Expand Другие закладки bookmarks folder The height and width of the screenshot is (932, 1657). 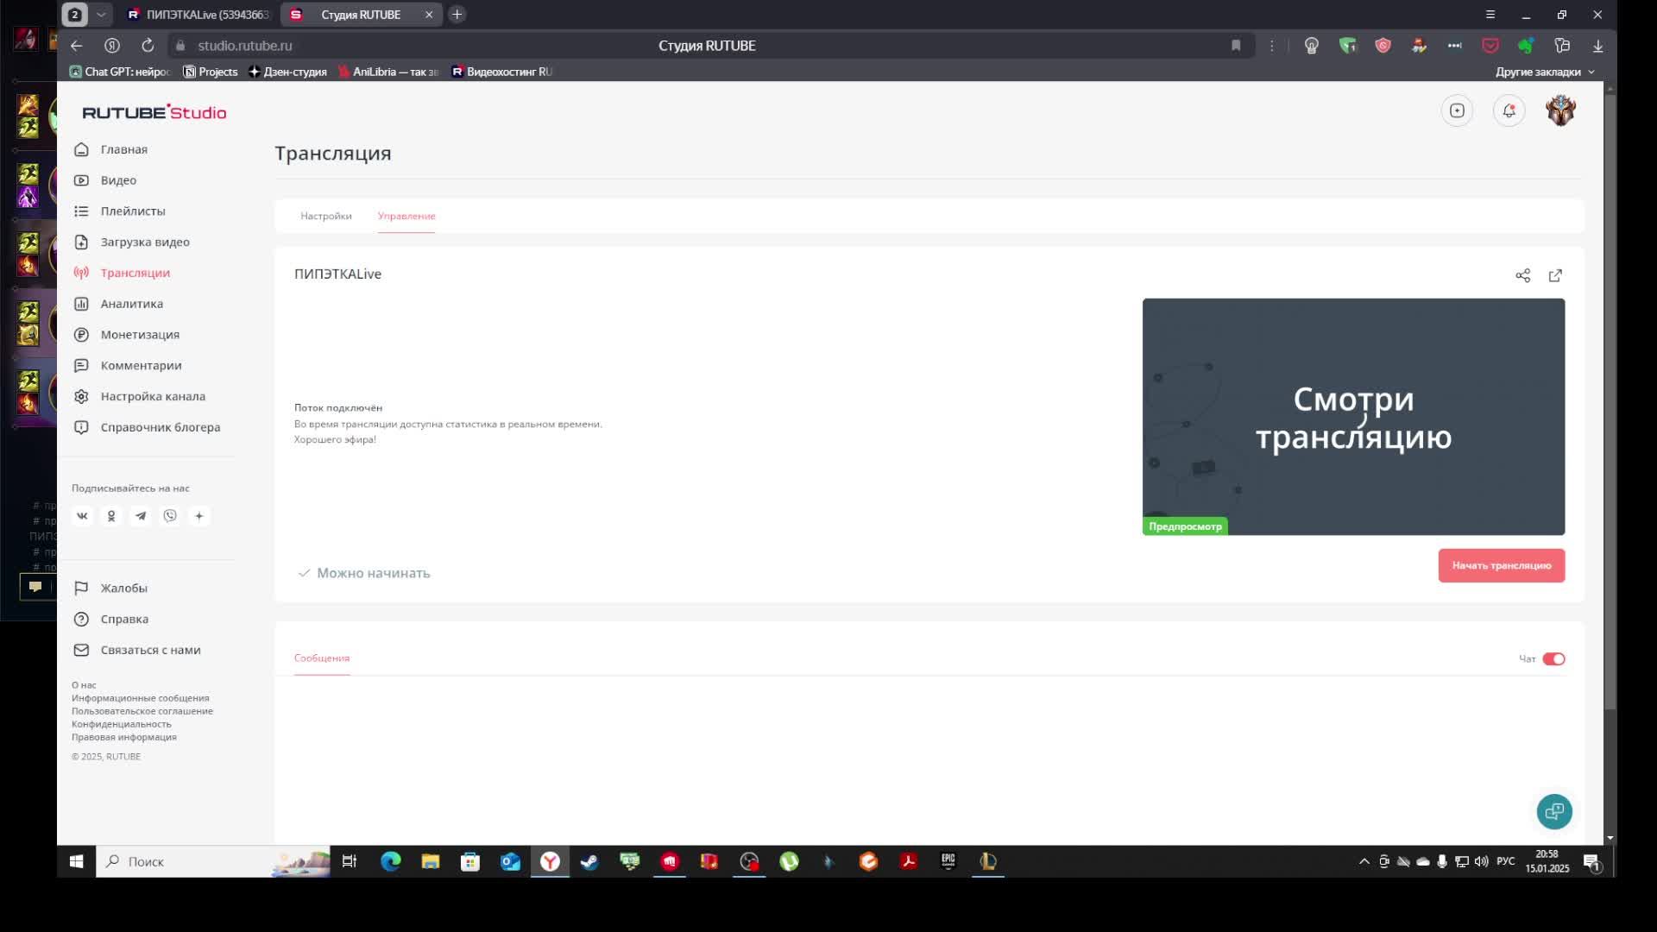(x=1545, y=72)
